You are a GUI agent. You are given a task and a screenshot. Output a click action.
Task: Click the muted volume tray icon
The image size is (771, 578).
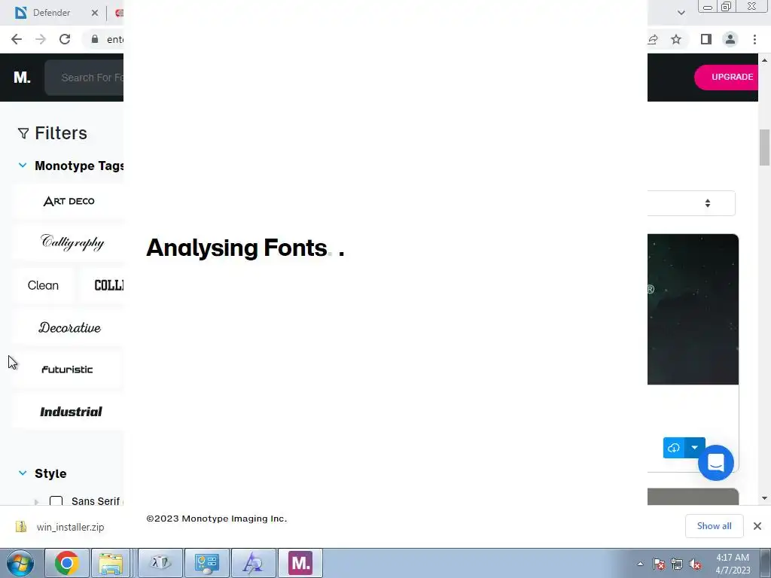point(695,564)
